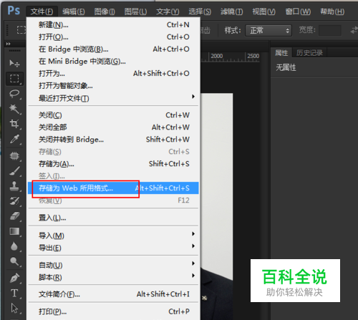This screenshot has height=320, width=358.
Task: Expand the 脚本(R) submenu
Action: [x=113, y=277]
